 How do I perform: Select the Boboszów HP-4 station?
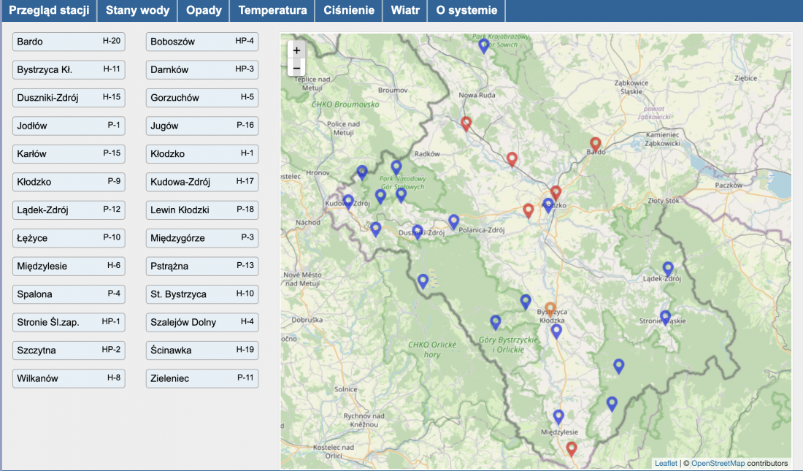202,42
